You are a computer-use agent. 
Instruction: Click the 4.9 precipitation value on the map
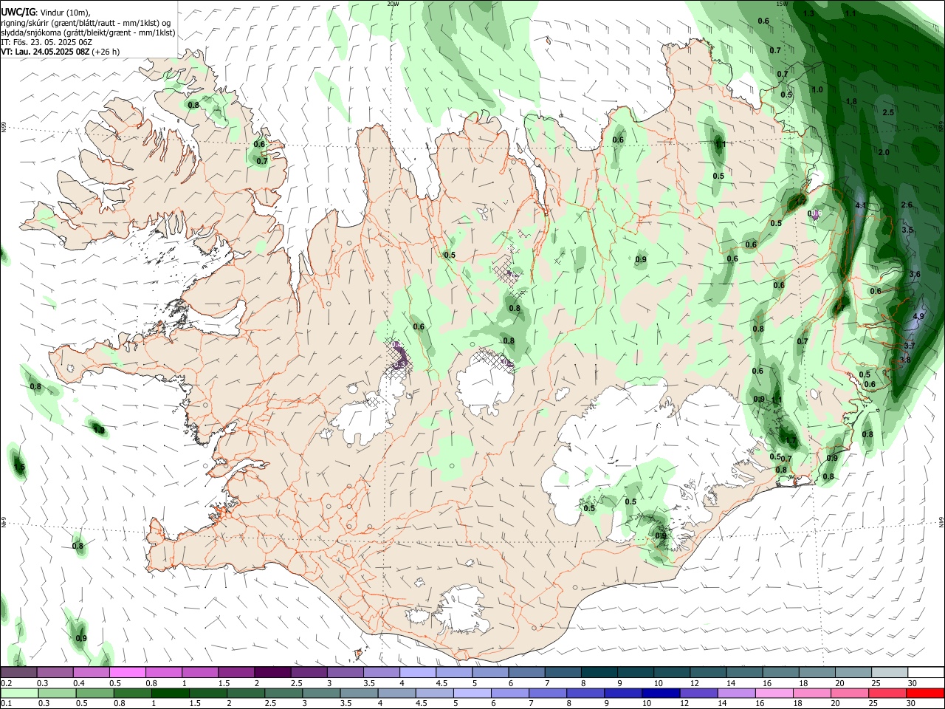(918, 316)
